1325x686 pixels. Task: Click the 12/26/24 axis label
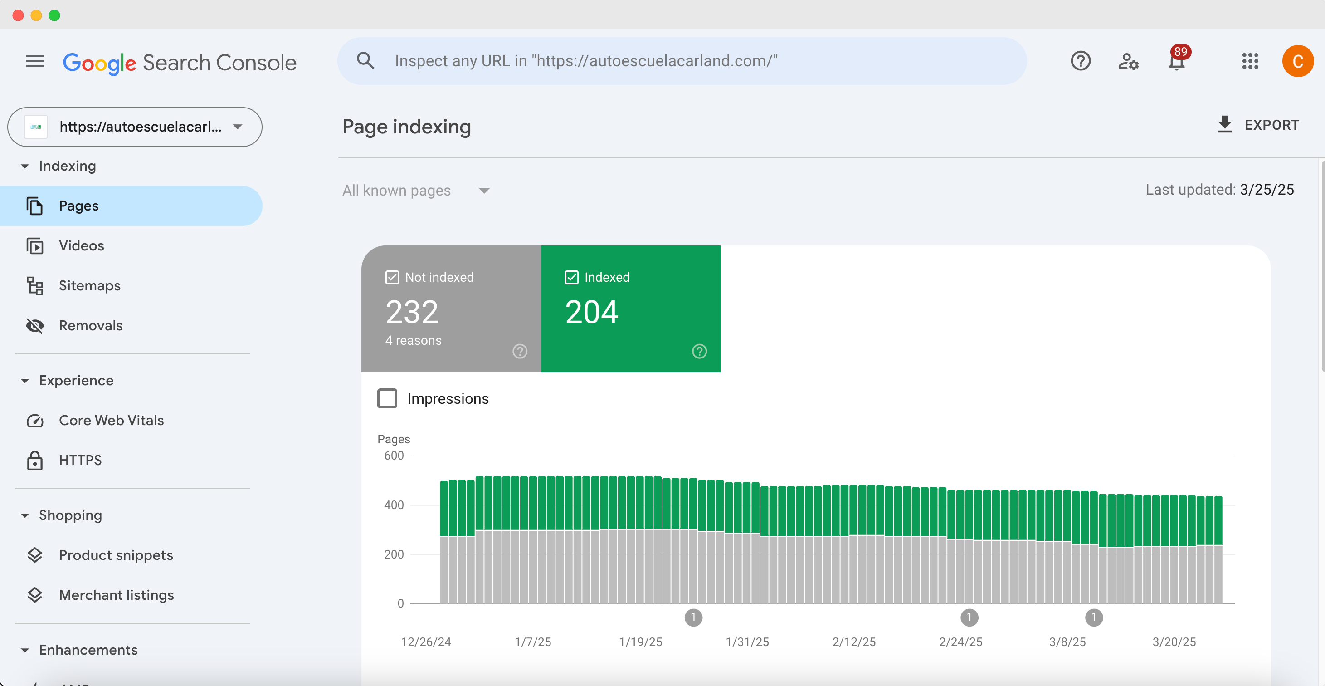pyautogui.click(x=426, y=642)
